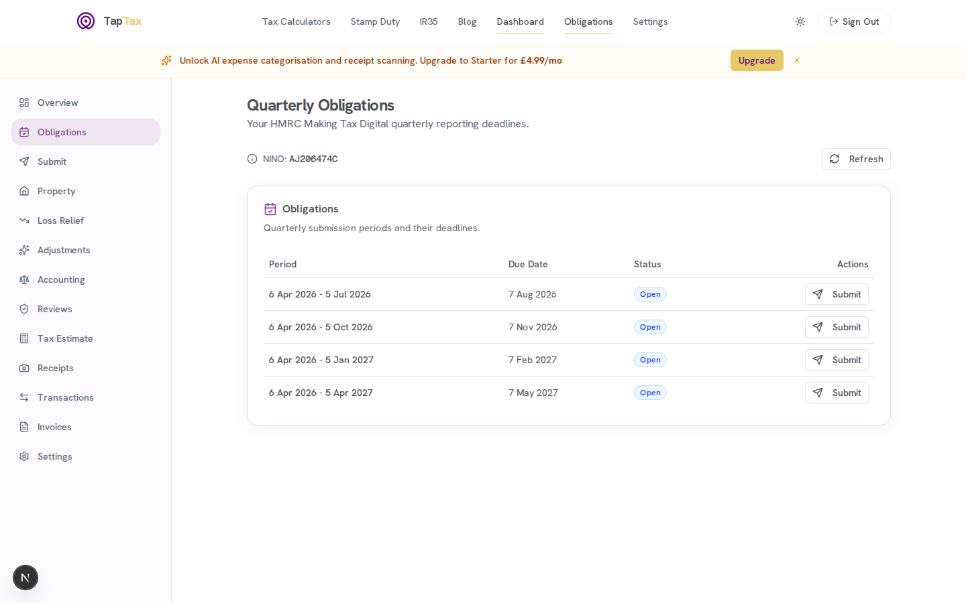This screenshot has width=966, height=603.
Task: Click the Open badge for 7 Nov 2026 row
Action: point(650,327)
